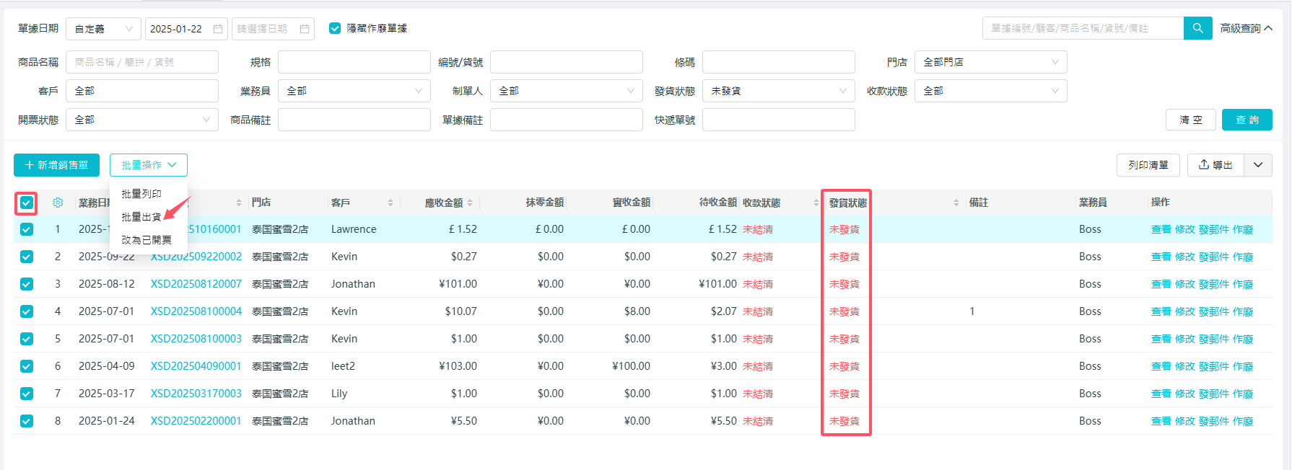Image resolution: width=1292 pixels, height=470 pixels.
Task: Click calendar icon in end date field
Action: coord(305,29)
